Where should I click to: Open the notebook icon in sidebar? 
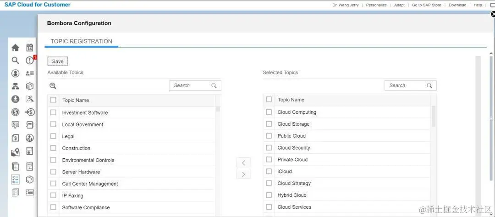tap(30, 125)
